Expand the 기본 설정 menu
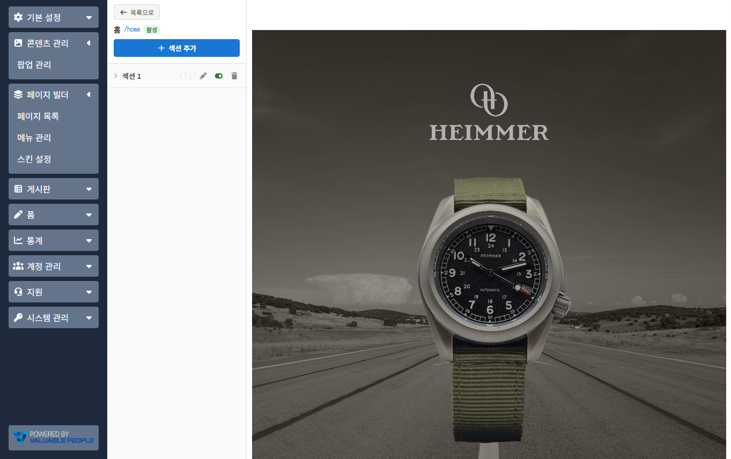This screenshot has height=459, width=731. coord(54,17)
